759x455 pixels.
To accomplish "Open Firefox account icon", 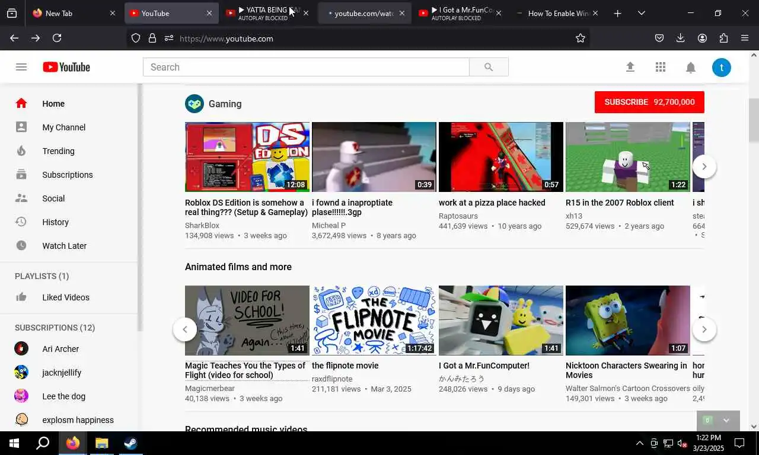I will coord(702,38).
